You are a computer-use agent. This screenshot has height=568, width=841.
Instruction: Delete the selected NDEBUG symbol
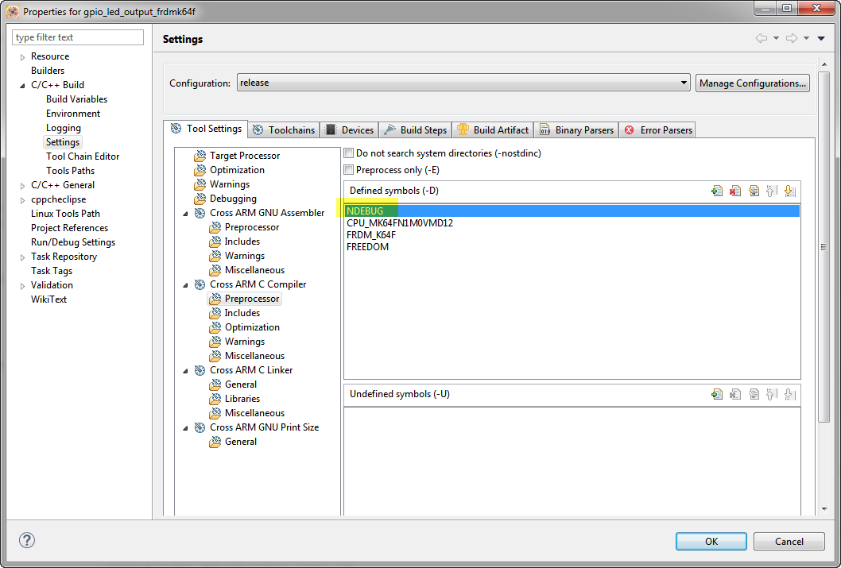(735, 191)
